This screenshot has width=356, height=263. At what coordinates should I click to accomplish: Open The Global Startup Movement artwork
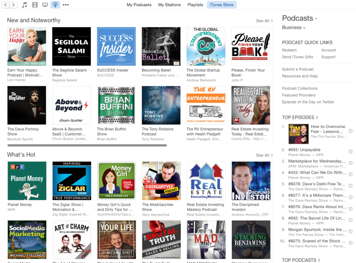[206, 47]
